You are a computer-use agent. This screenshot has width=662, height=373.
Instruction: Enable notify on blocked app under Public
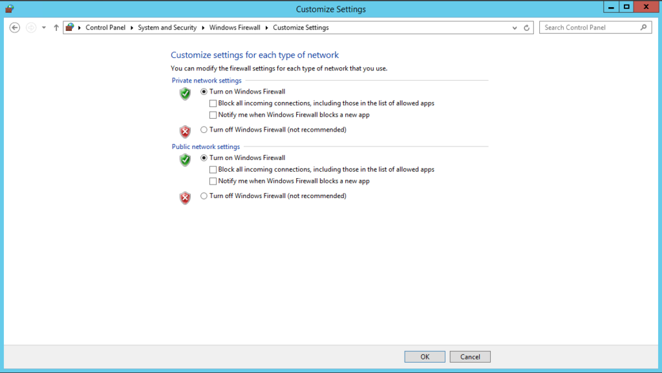(213, 181)
